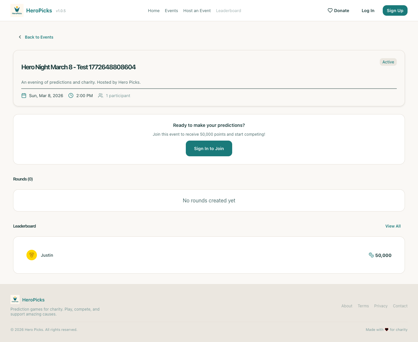Screen dimensions: 418x342
Task: Click the HeroPicks logo in header
Action: (x=17, y=10)
